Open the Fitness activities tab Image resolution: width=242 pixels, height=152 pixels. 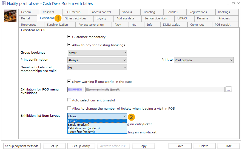[75, 18]
